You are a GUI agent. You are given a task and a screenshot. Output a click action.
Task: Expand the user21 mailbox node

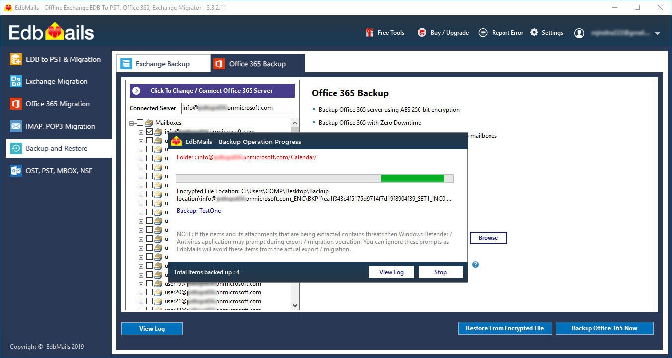tap(141, 301)
